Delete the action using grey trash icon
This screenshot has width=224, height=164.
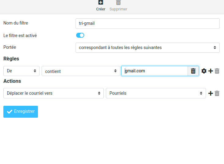click(x=217, y=93)
